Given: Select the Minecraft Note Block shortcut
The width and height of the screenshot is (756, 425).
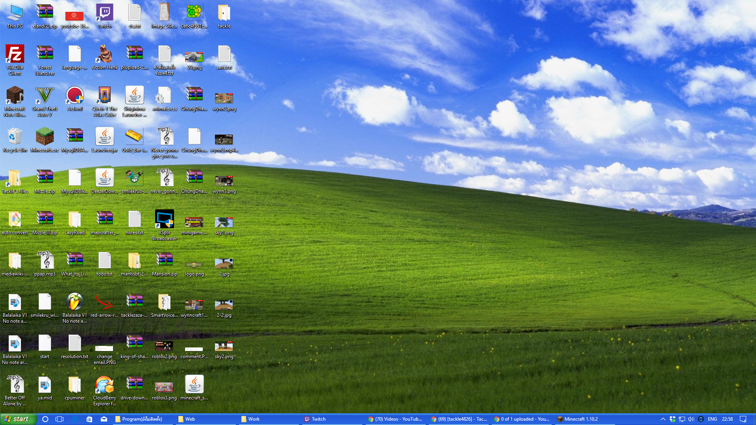Looking at the screenshot, I should [x=15, y=102].
